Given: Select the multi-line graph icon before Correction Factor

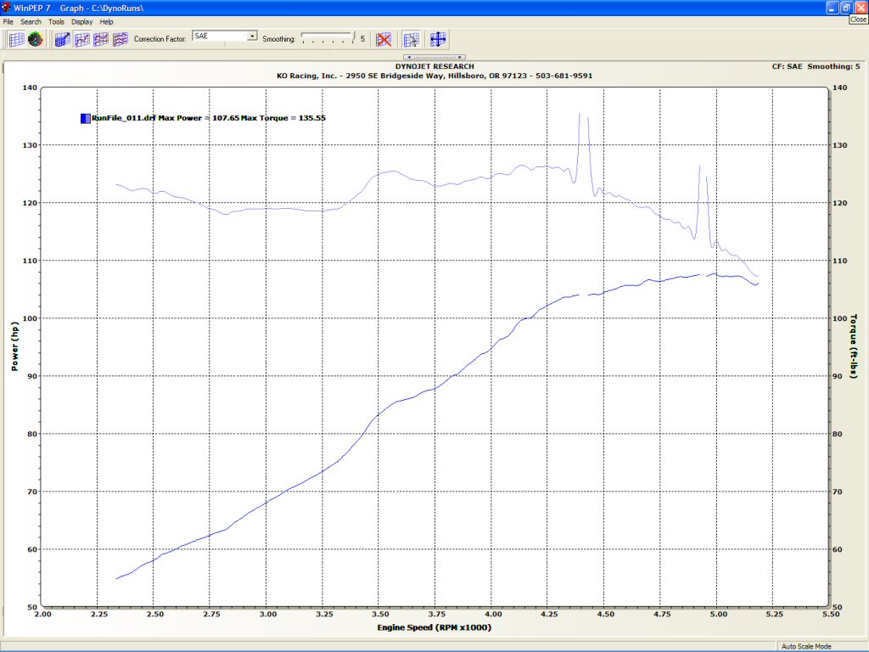Looking at the screenshot, I should [x=121, y=39].
